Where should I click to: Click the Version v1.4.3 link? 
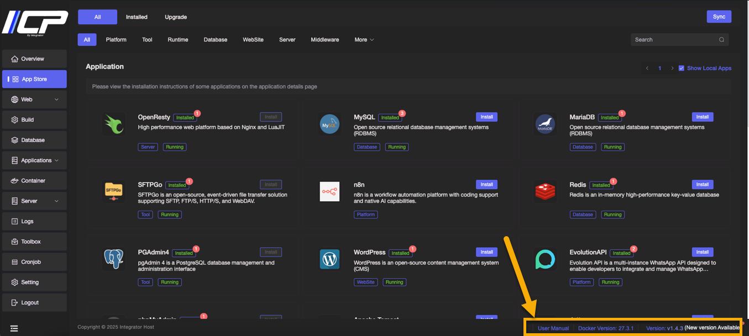coord(664,328)
